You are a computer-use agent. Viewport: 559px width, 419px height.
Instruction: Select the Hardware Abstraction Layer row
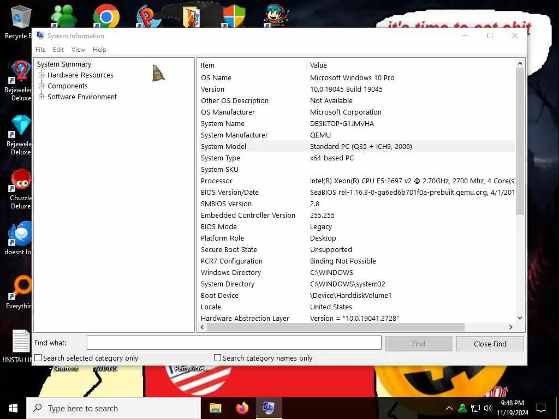356,318
